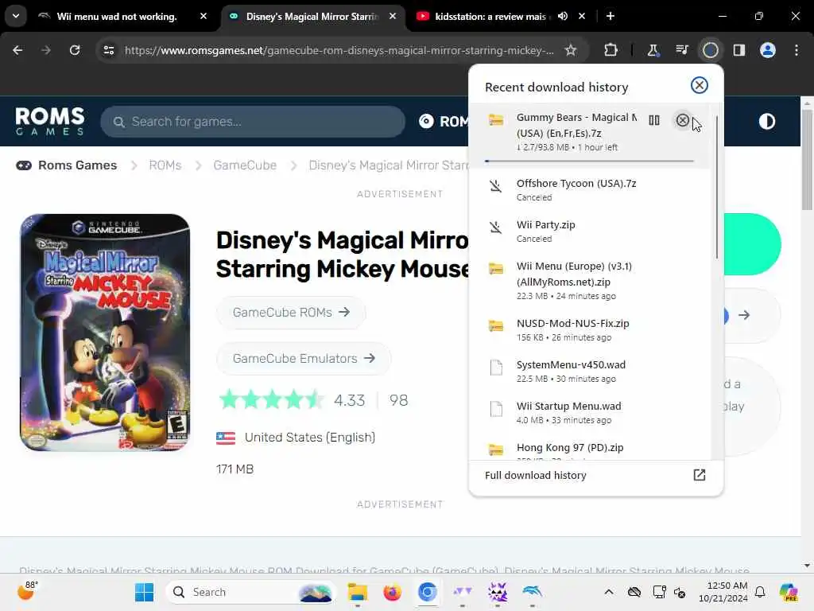The height and width of the screenshot is (611, 814).
Task: Switch to kidsstation review YouTube tab
Action: pyautogui.click(x=490, y=17)
